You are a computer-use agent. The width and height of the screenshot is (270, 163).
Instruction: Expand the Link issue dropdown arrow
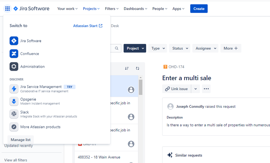pos(196,89)
